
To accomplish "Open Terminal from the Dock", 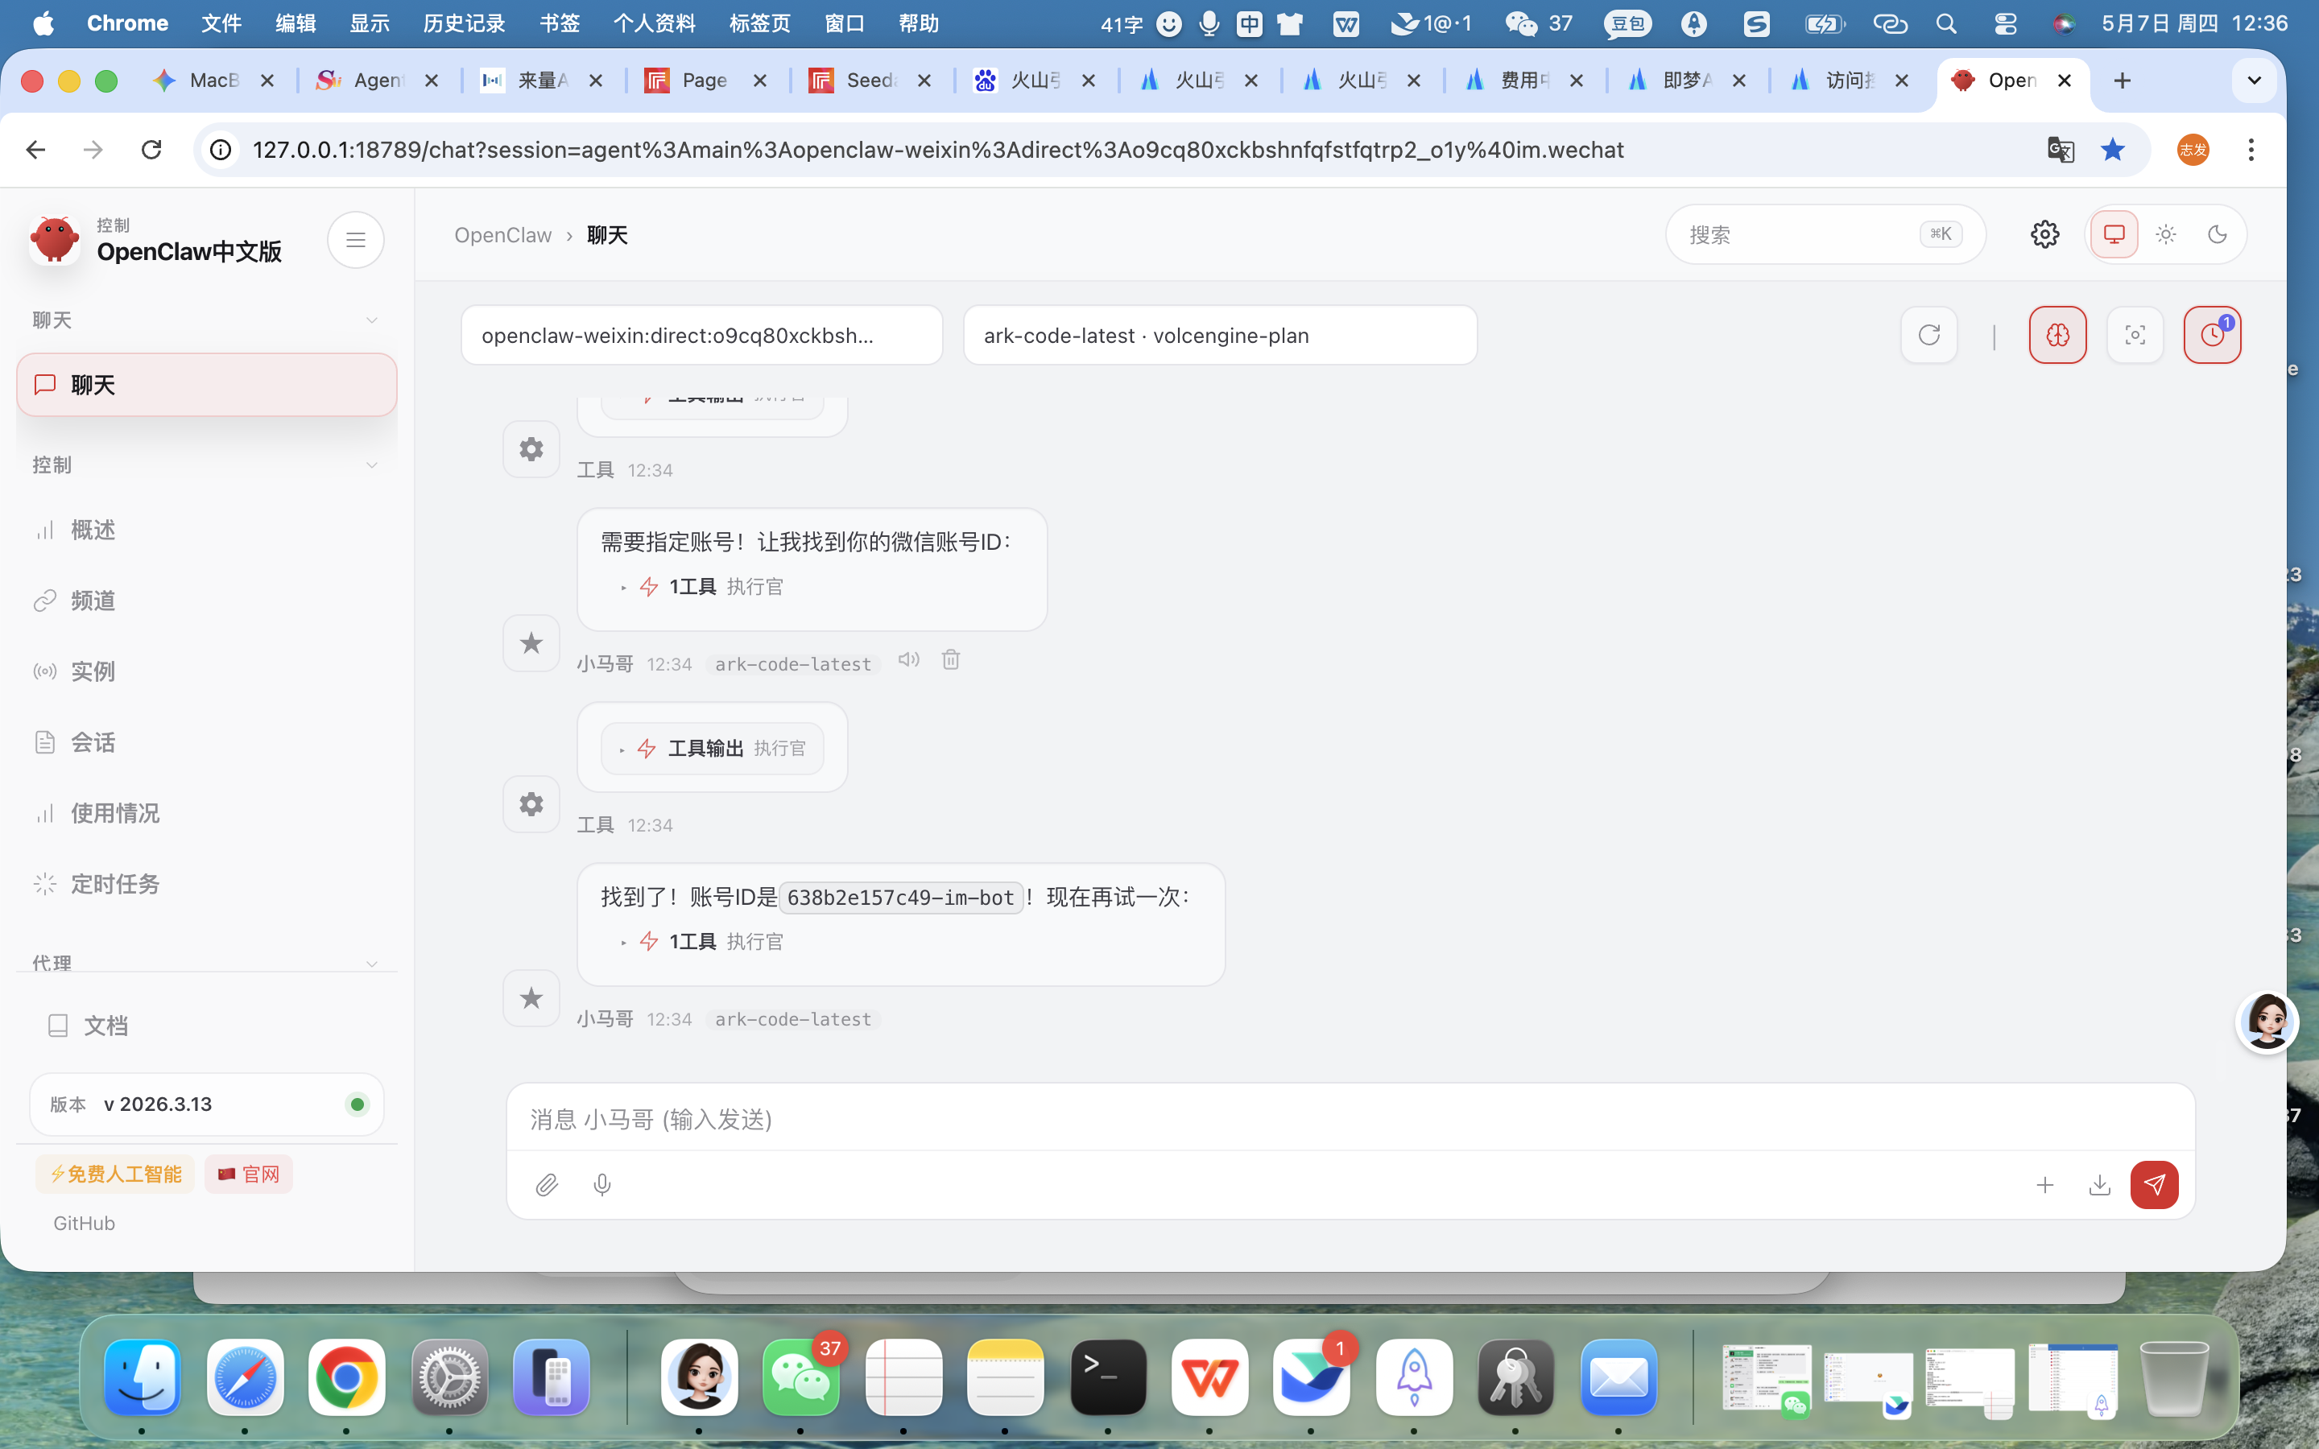I will pyautogui.click(x=1108, y=1378).
